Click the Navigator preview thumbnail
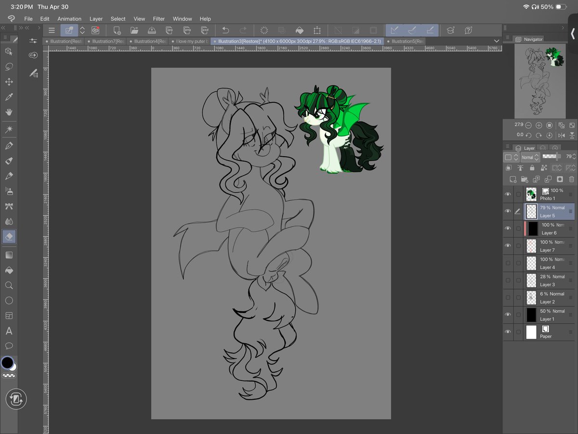 pos(539,81)
